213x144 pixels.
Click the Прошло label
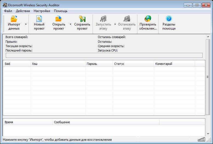point(11,42)
